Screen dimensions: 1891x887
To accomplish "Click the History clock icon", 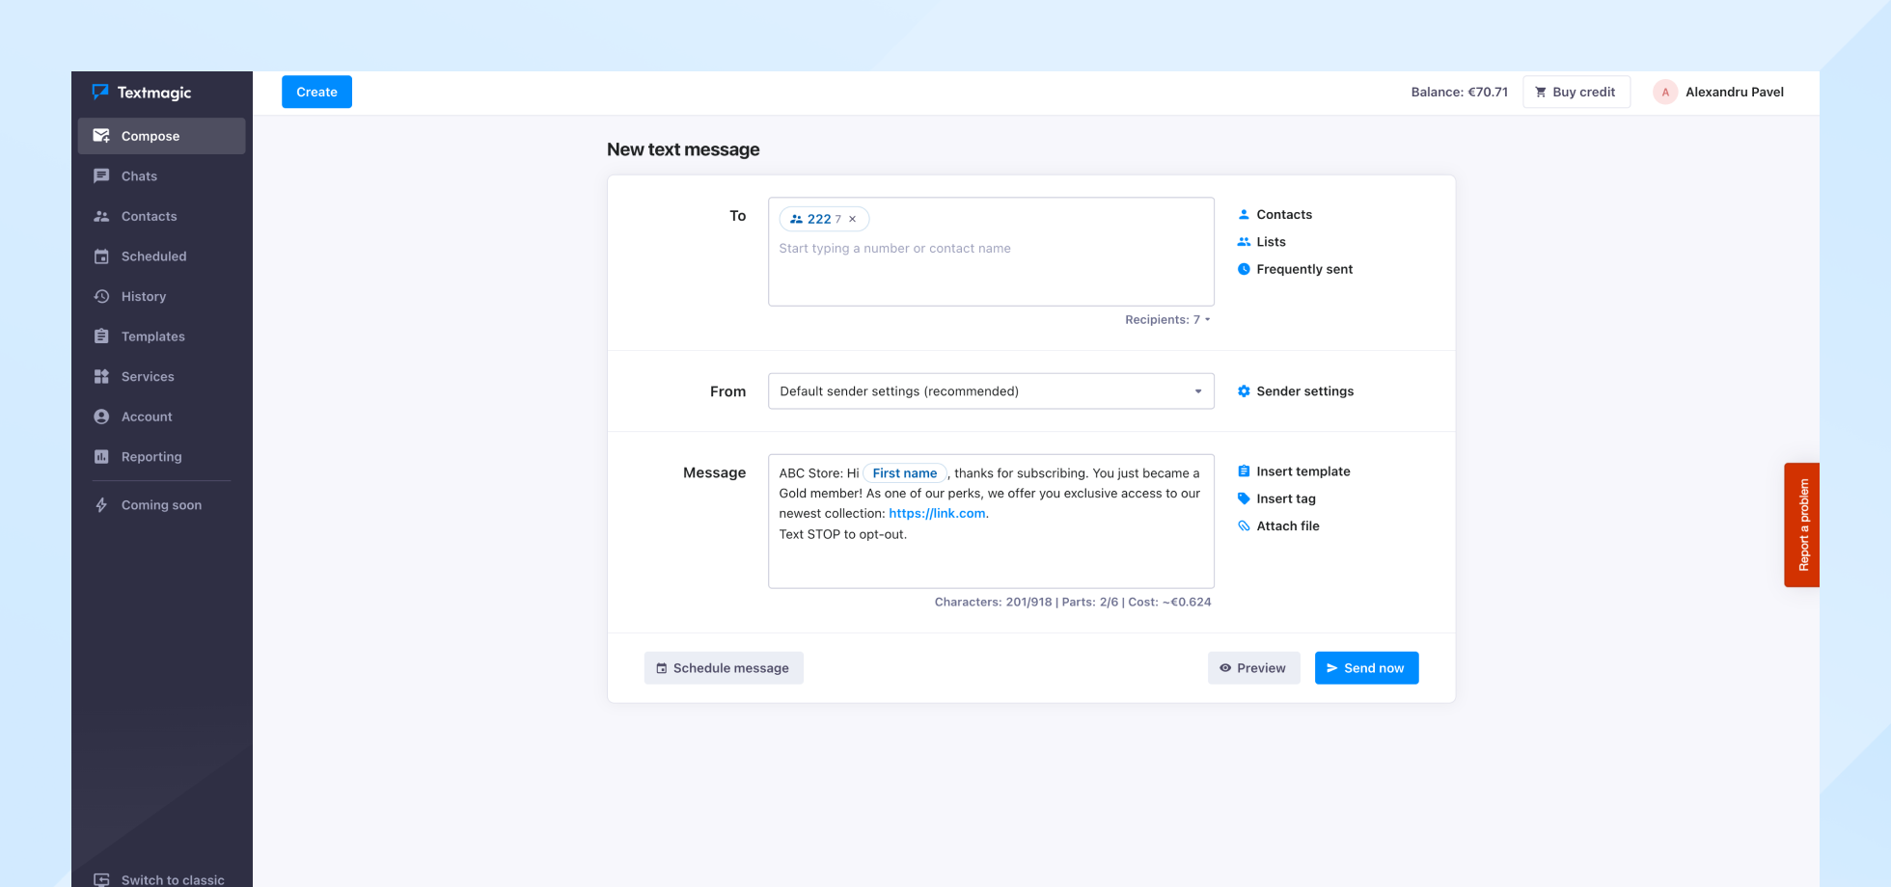I will (x=101, y=296).
